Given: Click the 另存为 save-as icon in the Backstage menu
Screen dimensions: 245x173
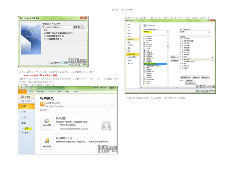Looking at the screenshot, I should (x=22, y=97).
